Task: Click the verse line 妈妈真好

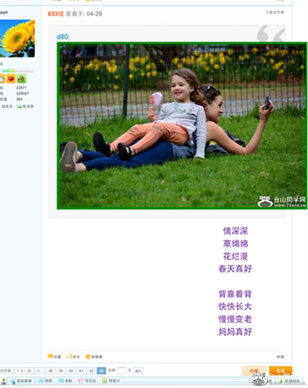Action: pos(235,332)
